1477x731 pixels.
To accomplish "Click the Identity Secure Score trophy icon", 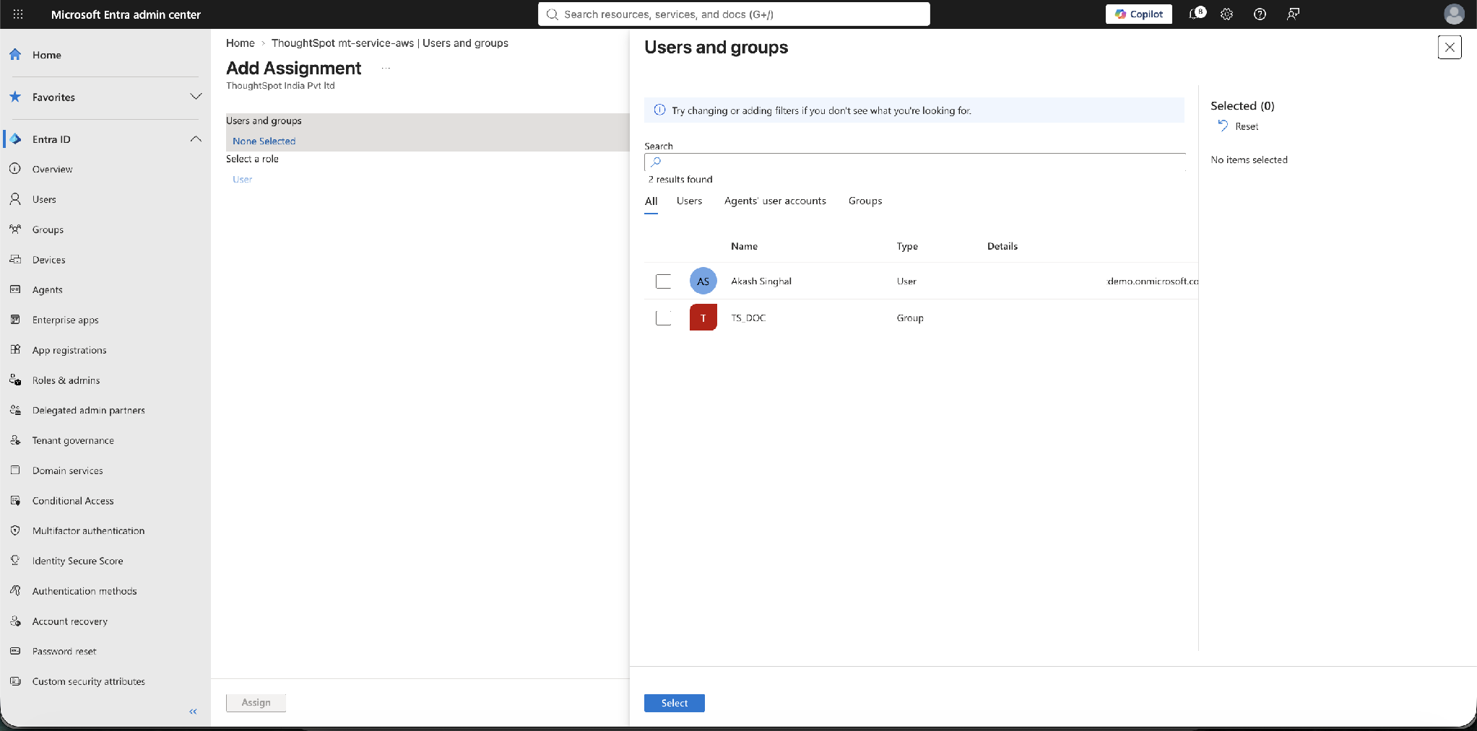I will [x=15, y=561].
